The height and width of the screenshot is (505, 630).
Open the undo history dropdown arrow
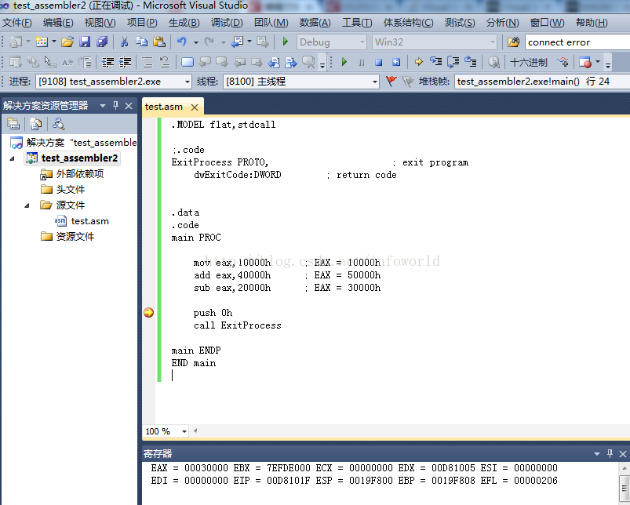(x=195, y=42)
